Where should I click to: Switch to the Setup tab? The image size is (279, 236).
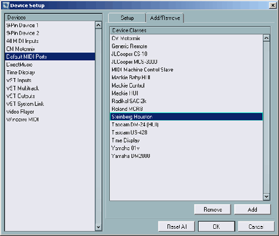(127, 18)
